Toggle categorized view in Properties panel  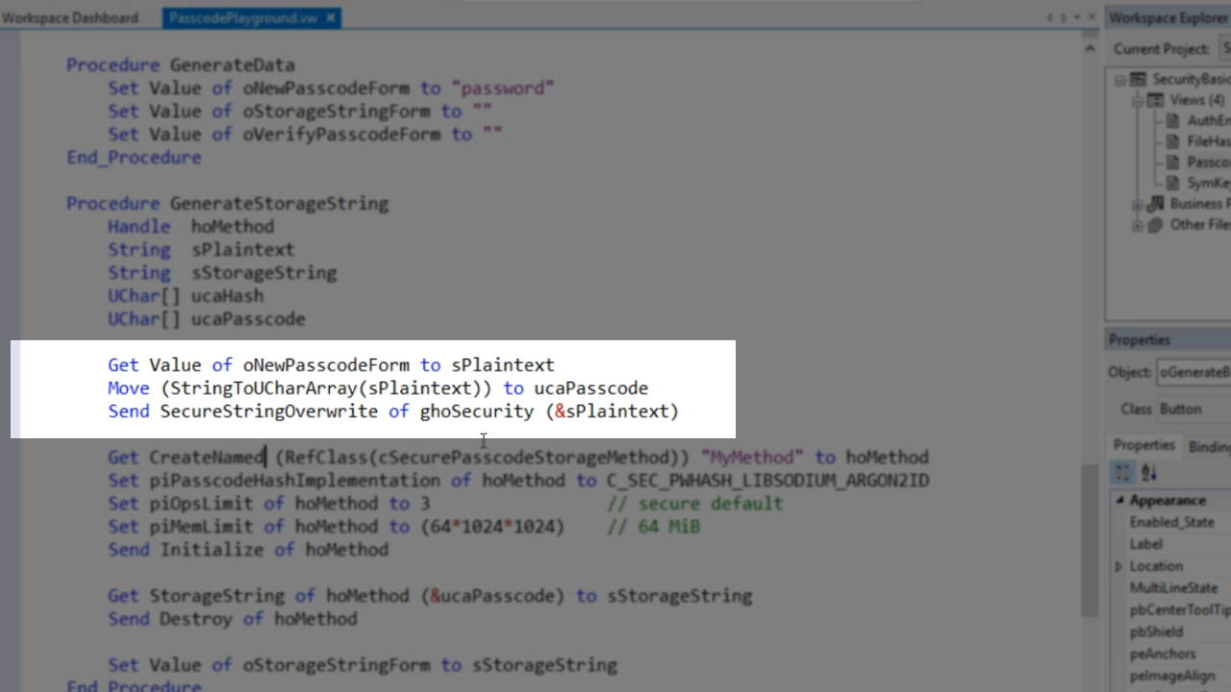[x=1123, y=473]
